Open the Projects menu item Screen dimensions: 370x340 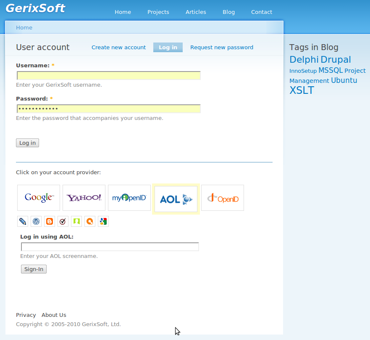click(158, 12)
